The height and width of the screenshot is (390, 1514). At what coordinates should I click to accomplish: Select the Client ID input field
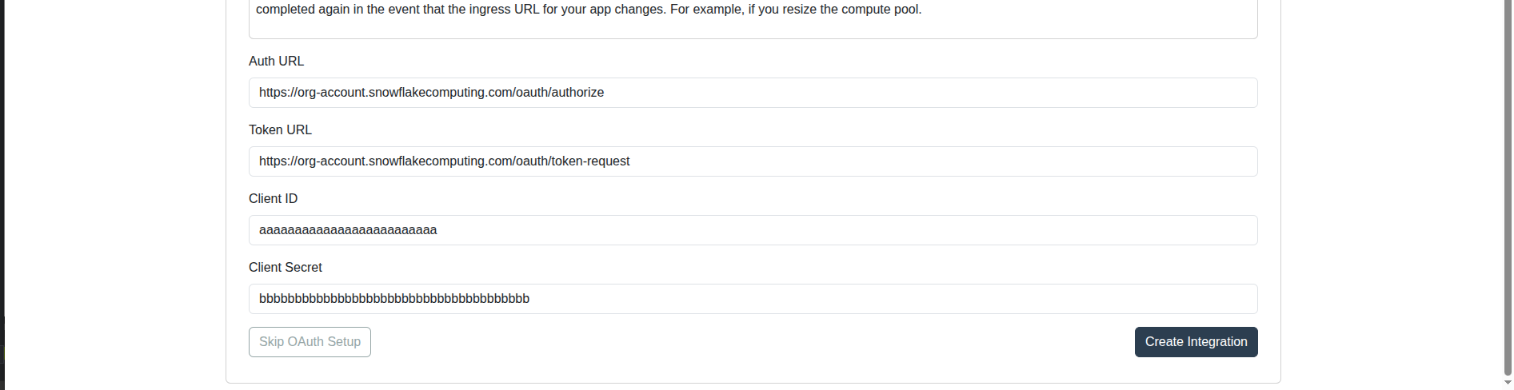(752, 230)
